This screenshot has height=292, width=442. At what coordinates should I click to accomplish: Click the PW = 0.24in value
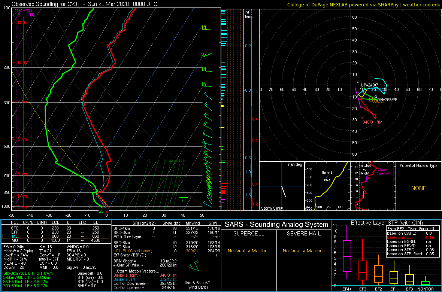coord(14,247)
